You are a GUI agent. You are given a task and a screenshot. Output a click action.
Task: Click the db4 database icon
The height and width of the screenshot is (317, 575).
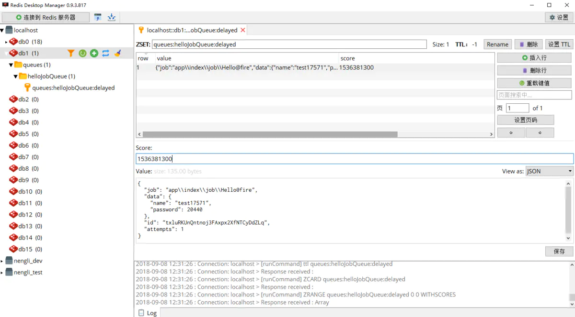pyautogui.click(x=13, y=122)
